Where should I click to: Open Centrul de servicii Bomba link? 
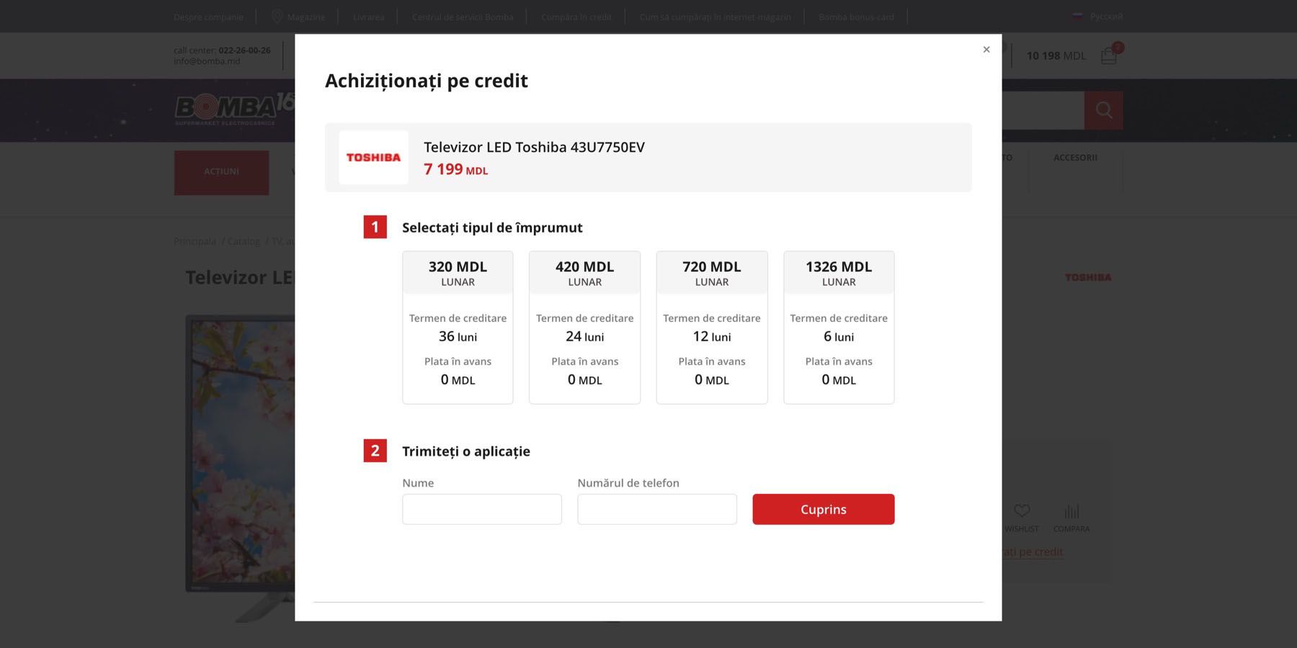point(463,17)
